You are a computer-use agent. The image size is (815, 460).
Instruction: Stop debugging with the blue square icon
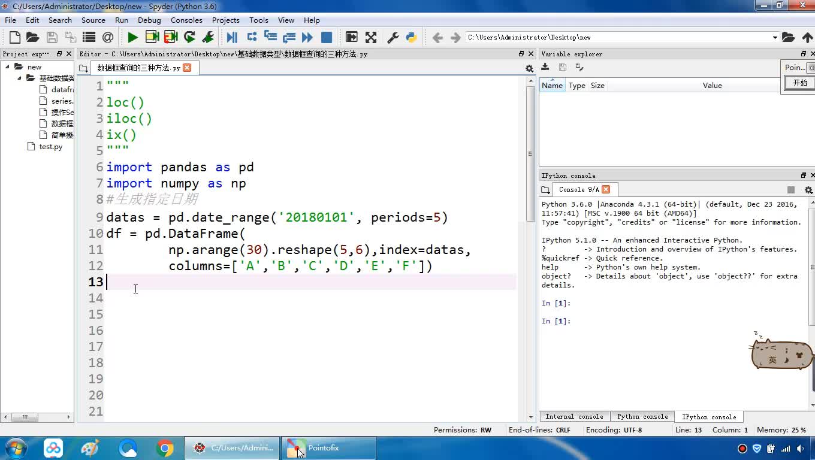[327, 37]
